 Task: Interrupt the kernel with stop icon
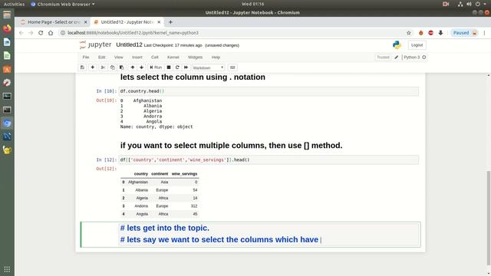point(169,67)
